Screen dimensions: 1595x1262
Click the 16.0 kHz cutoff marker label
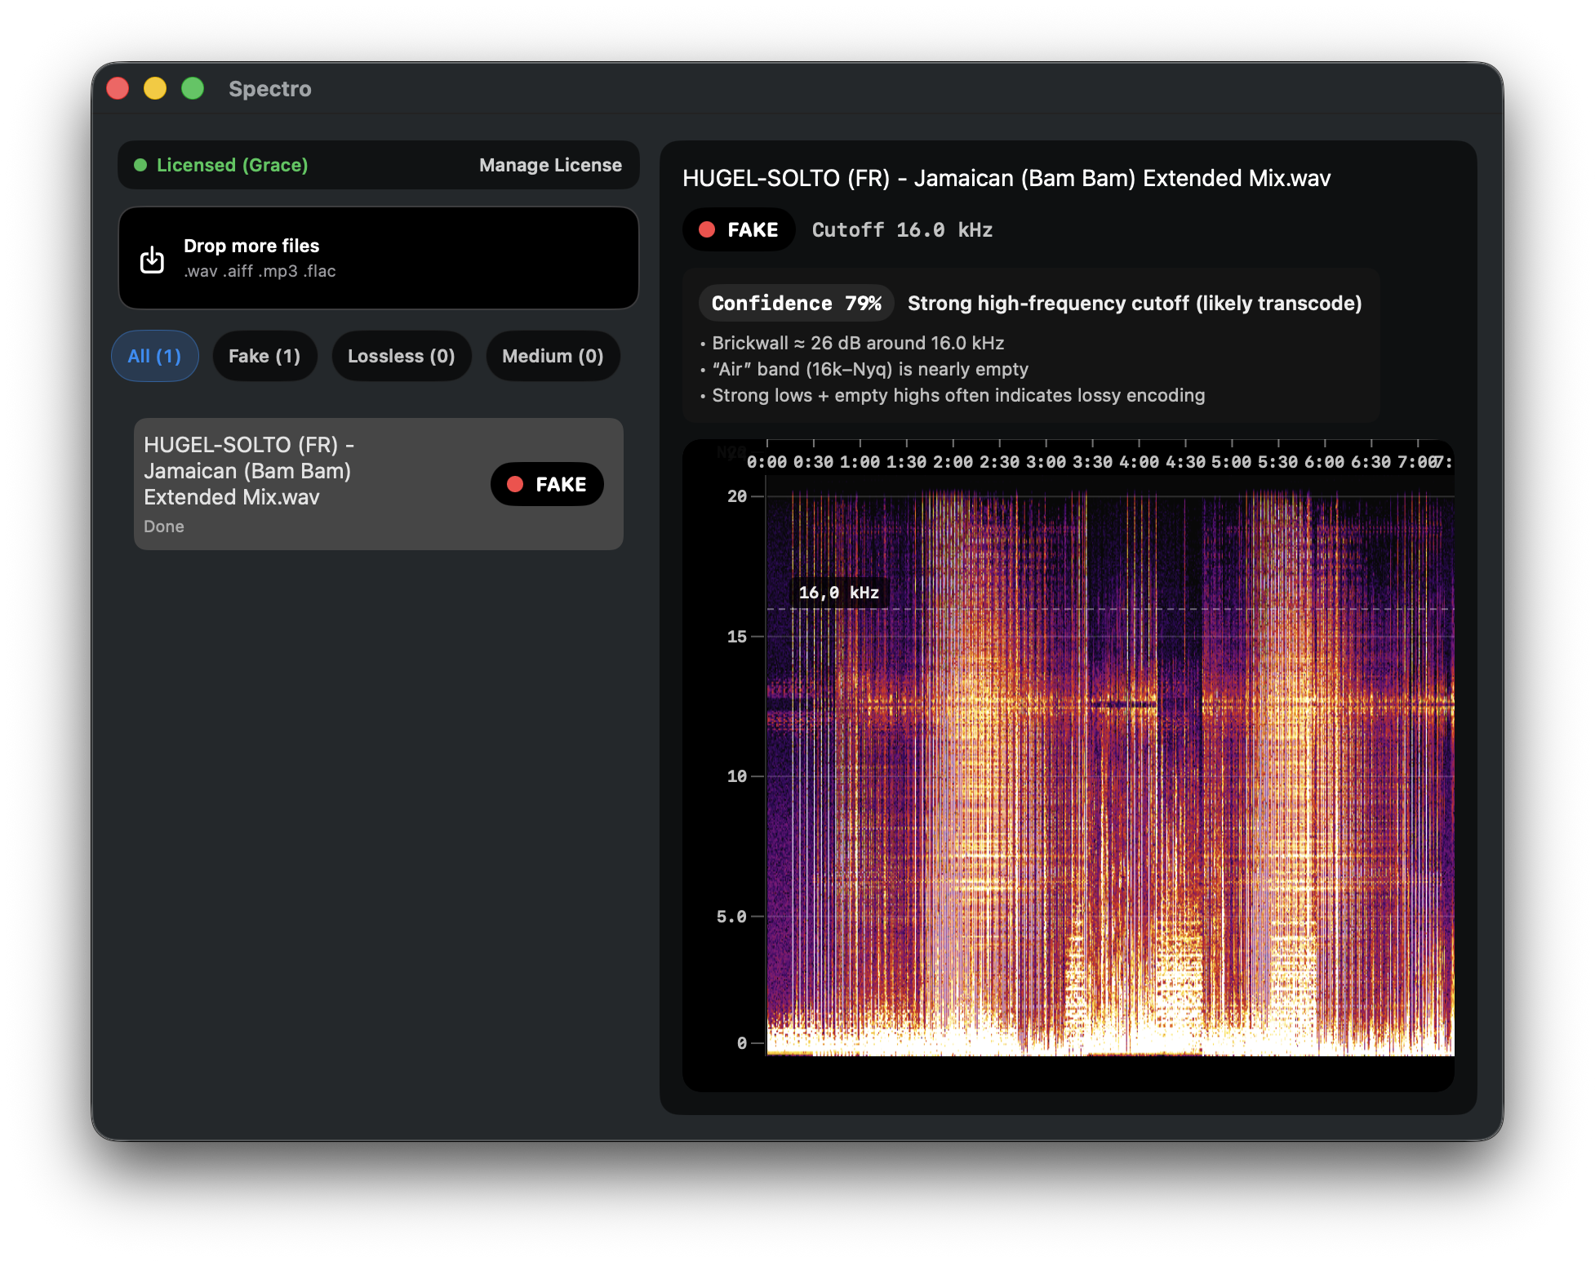(838, 593)
